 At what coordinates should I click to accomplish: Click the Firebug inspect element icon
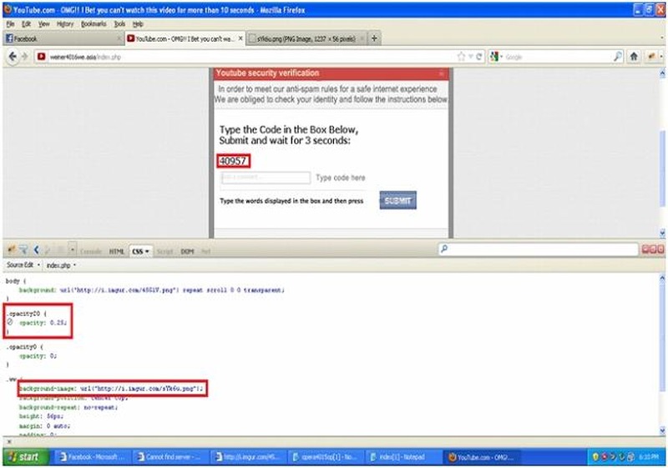[x=23, y=249]
